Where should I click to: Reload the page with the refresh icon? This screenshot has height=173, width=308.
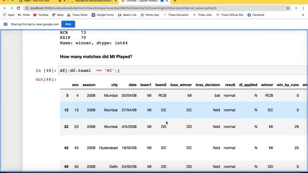[18, 8]
